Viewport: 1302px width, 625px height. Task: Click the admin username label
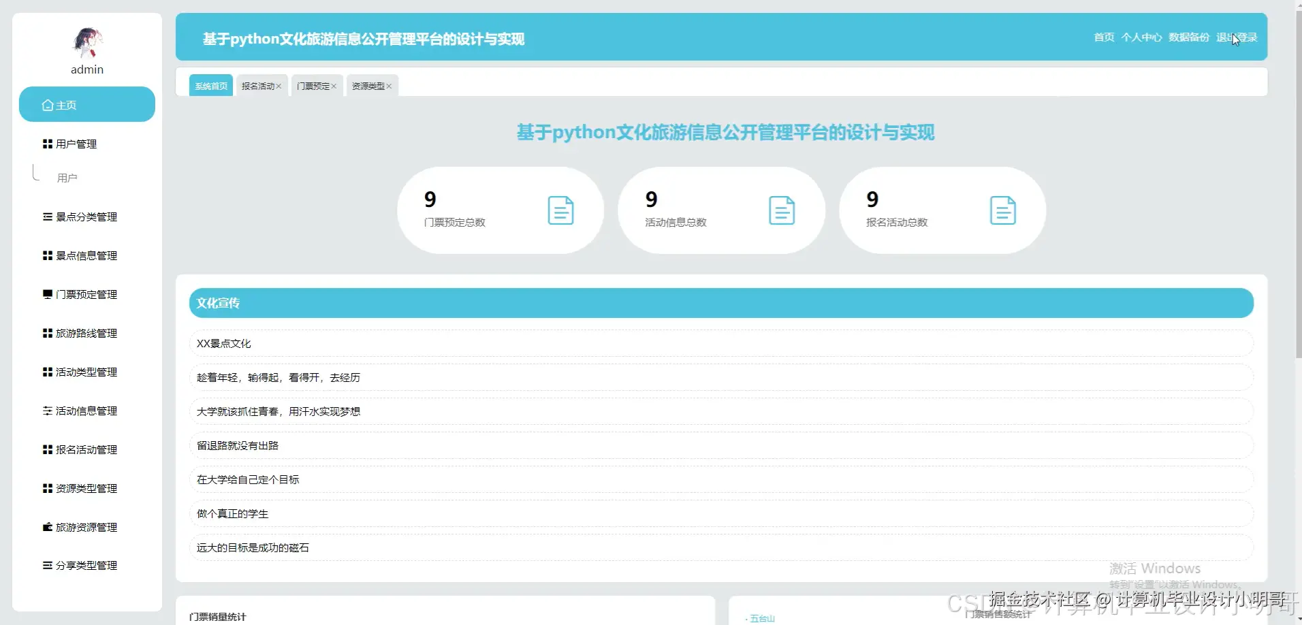tap(87, 69)
